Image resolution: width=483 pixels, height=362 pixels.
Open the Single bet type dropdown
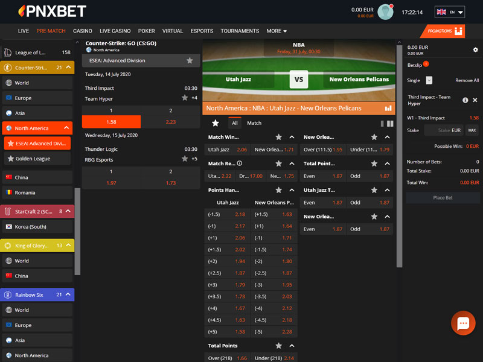pos(429,80)
